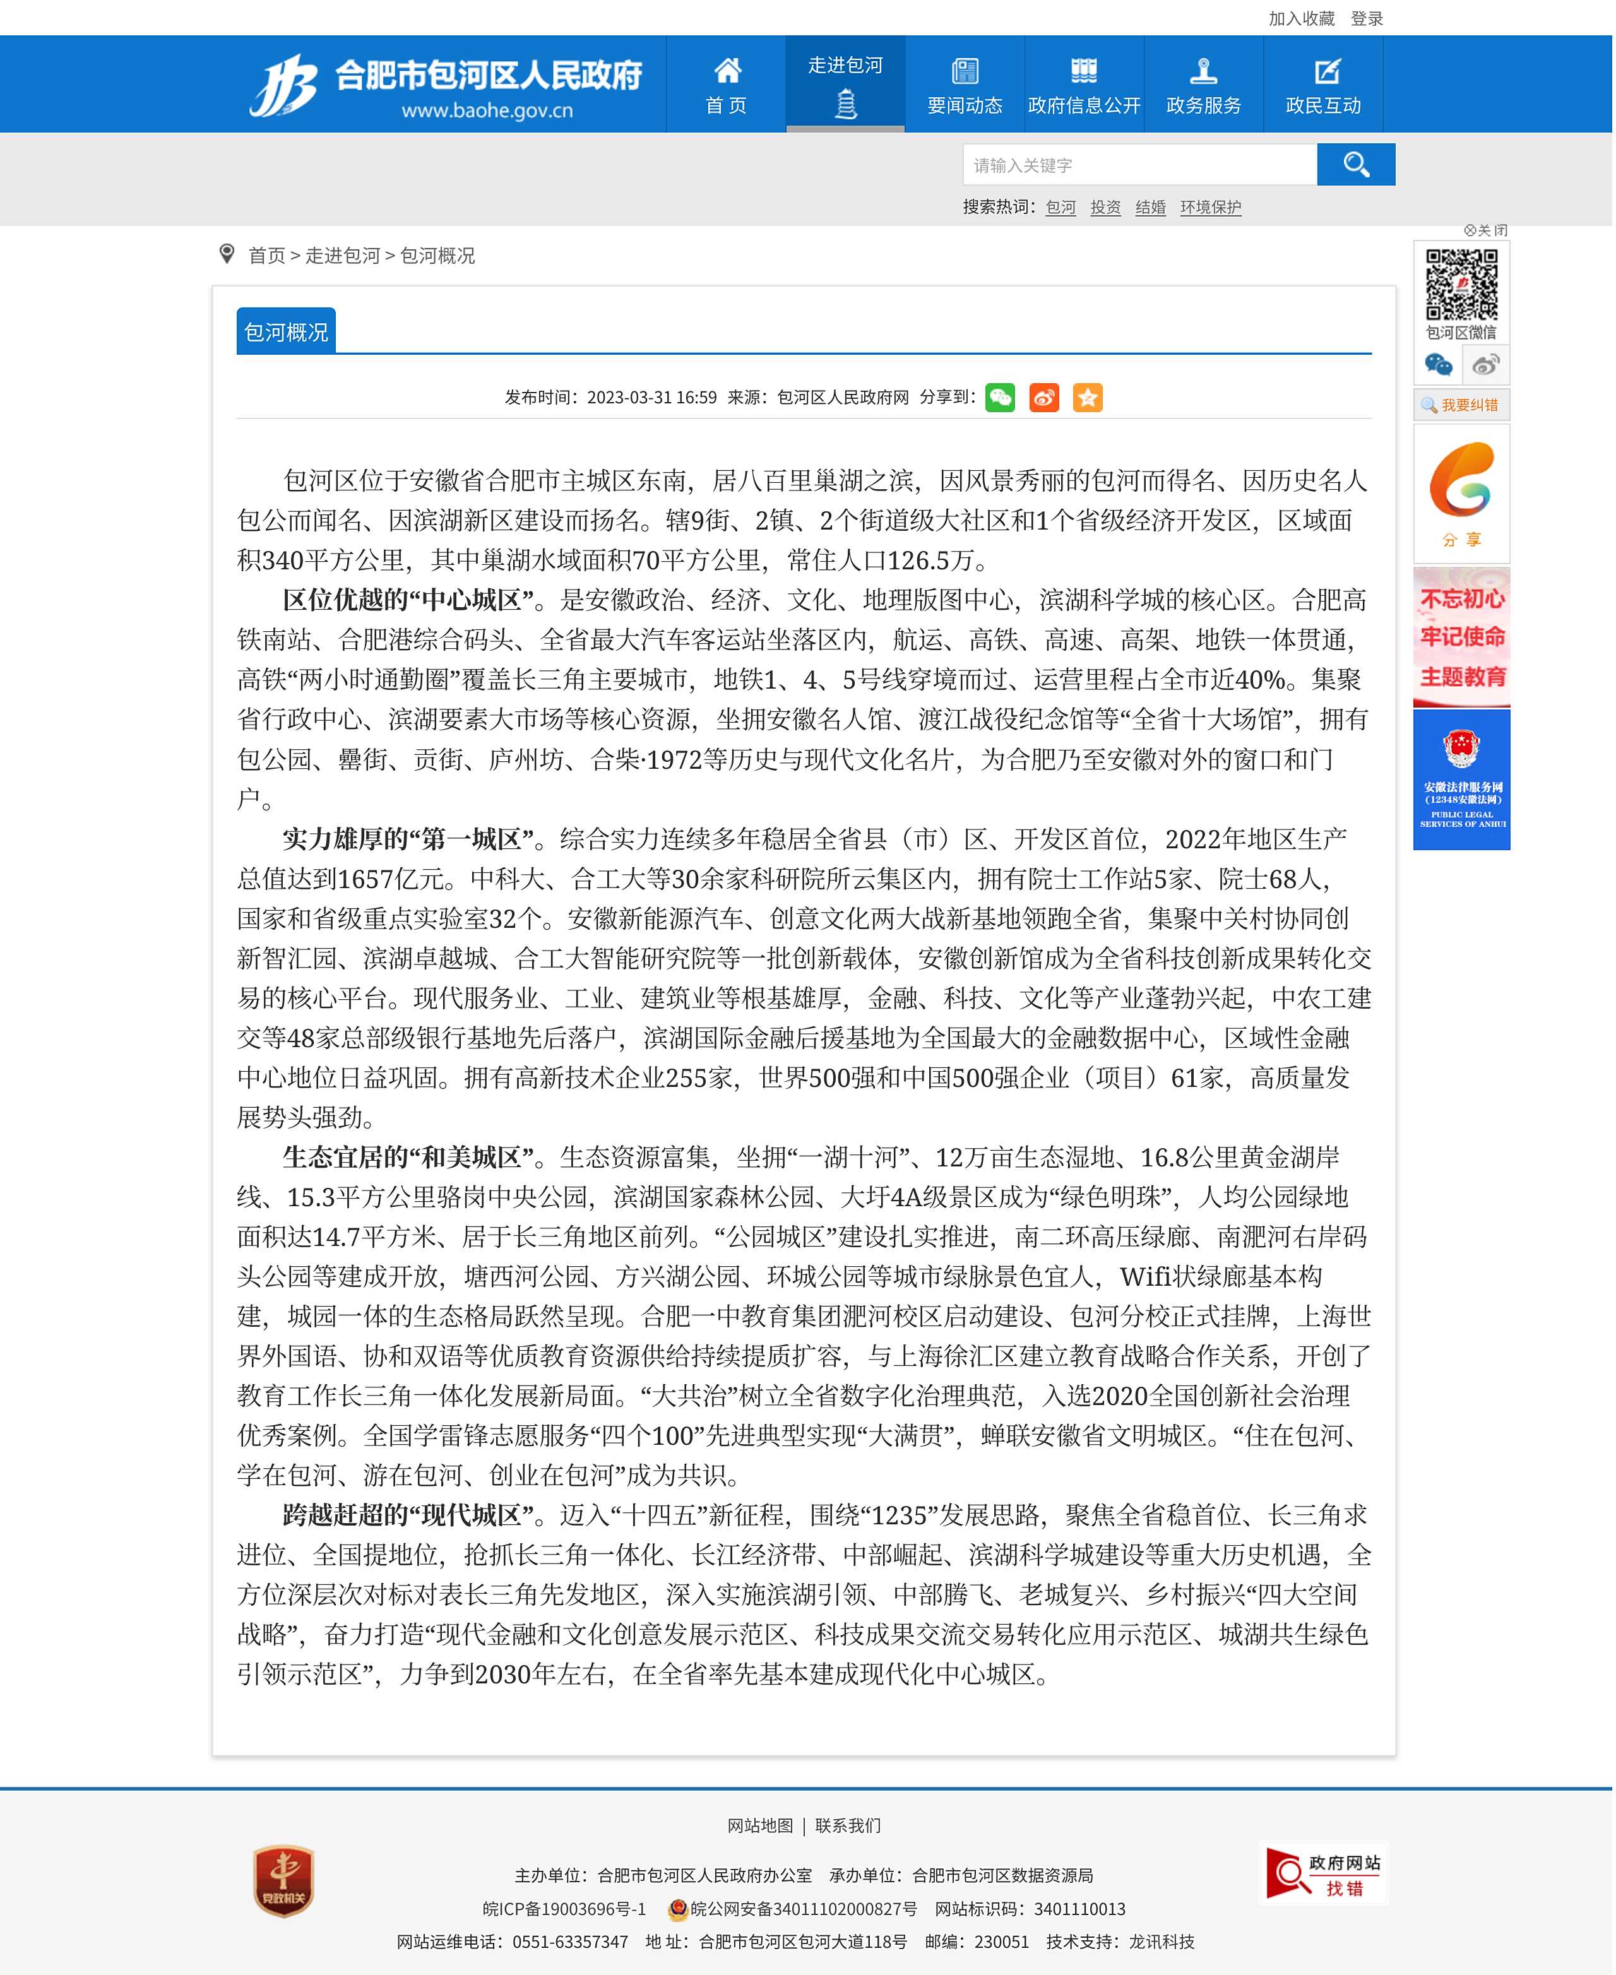Click hot search word 环境保护
This screenshot has height=1975, width=1616.
(x=1210, y=208)
